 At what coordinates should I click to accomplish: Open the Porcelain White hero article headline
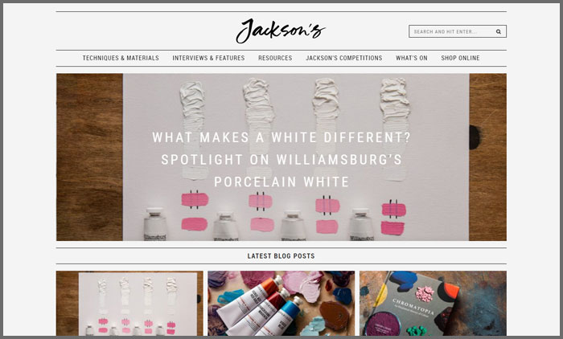[x=281, y=160]
